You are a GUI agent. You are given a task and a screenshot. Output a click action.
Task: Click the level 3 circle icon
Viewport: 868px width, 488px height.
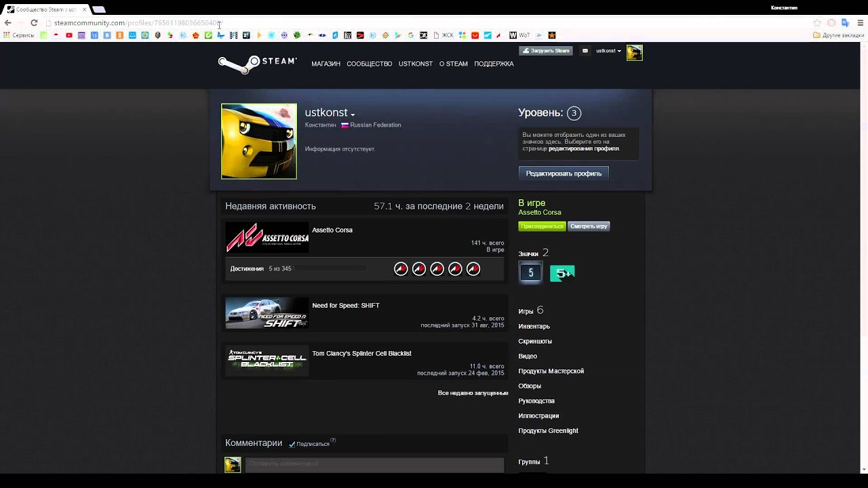pos(574,113)
